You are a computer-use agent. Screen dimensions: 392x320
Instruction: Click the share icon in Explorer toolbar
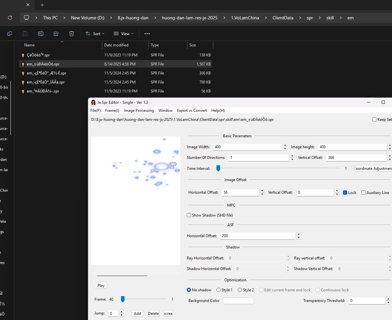pyautogui.click(x=56, y=34)
